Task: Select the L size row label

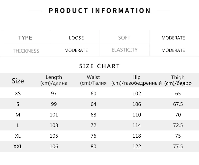Action: click(18, 125)
